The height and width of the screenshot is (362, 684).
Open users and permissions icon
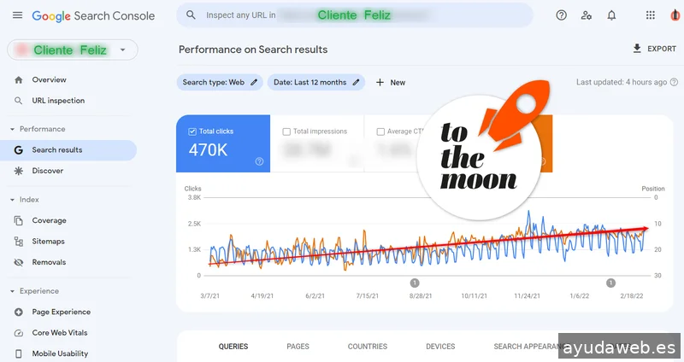point(586,15)
